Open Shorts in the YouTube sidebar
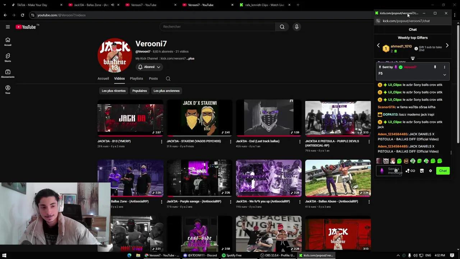Screen dimensions: 460x259 8,58
